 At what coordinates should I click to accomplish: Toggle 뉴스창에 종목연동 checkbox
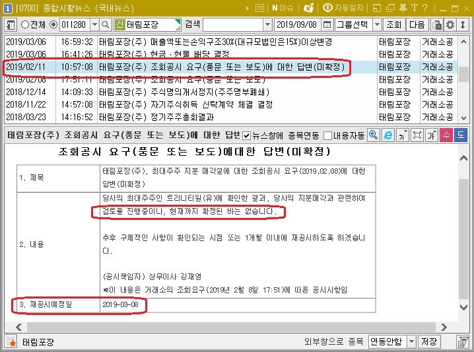point(247,136)
